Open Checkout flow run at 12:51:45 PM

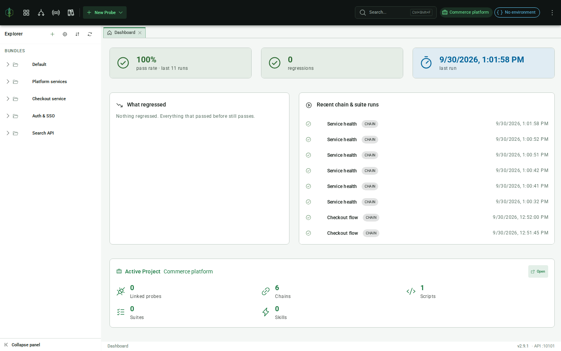pos(427,233)
